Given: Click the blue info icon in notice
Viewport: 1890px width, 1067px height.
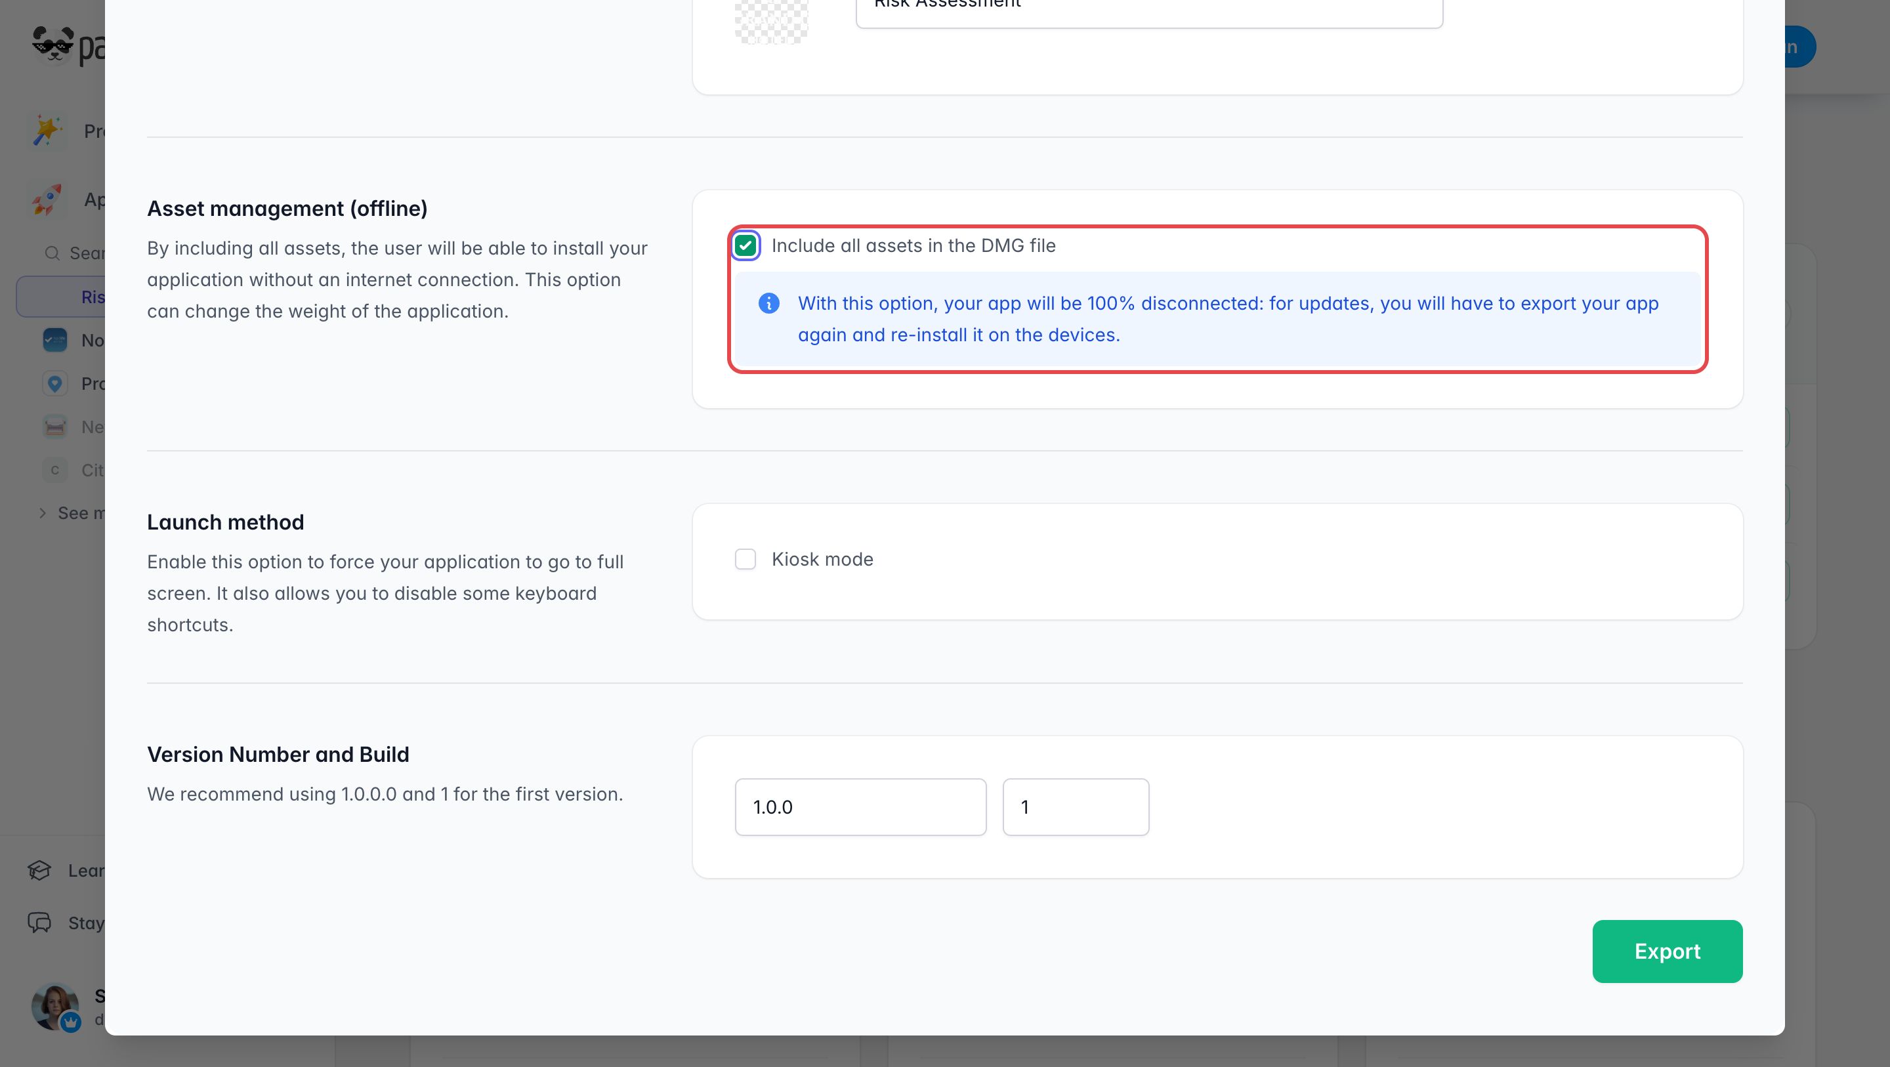Looking at the screenshot, I should (768, 303).
